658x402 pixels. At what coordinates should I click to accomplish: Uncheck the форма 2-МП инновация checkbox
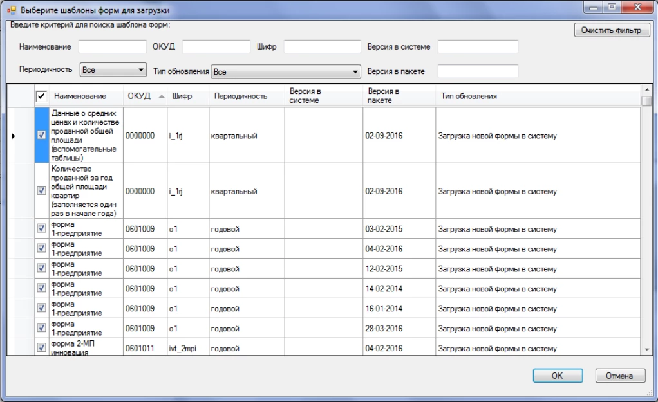42,348
